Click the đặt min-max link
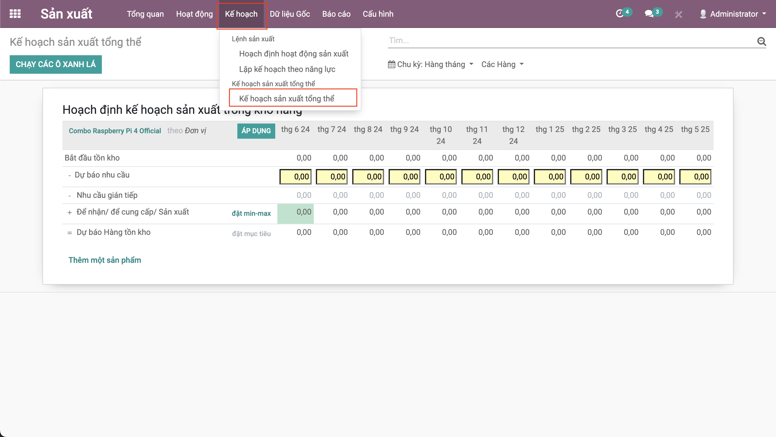776x437 pixels. click(251, 213)
